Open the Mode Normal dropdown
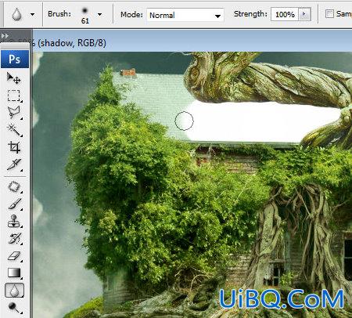 tap(185, 15)
